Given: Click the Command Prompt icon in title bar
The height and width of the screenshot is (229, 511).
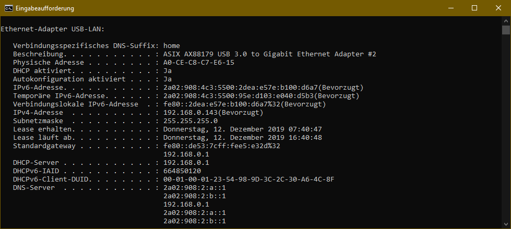Looking at the screenshot, I should pyautogui.click(x=8, y=8).
